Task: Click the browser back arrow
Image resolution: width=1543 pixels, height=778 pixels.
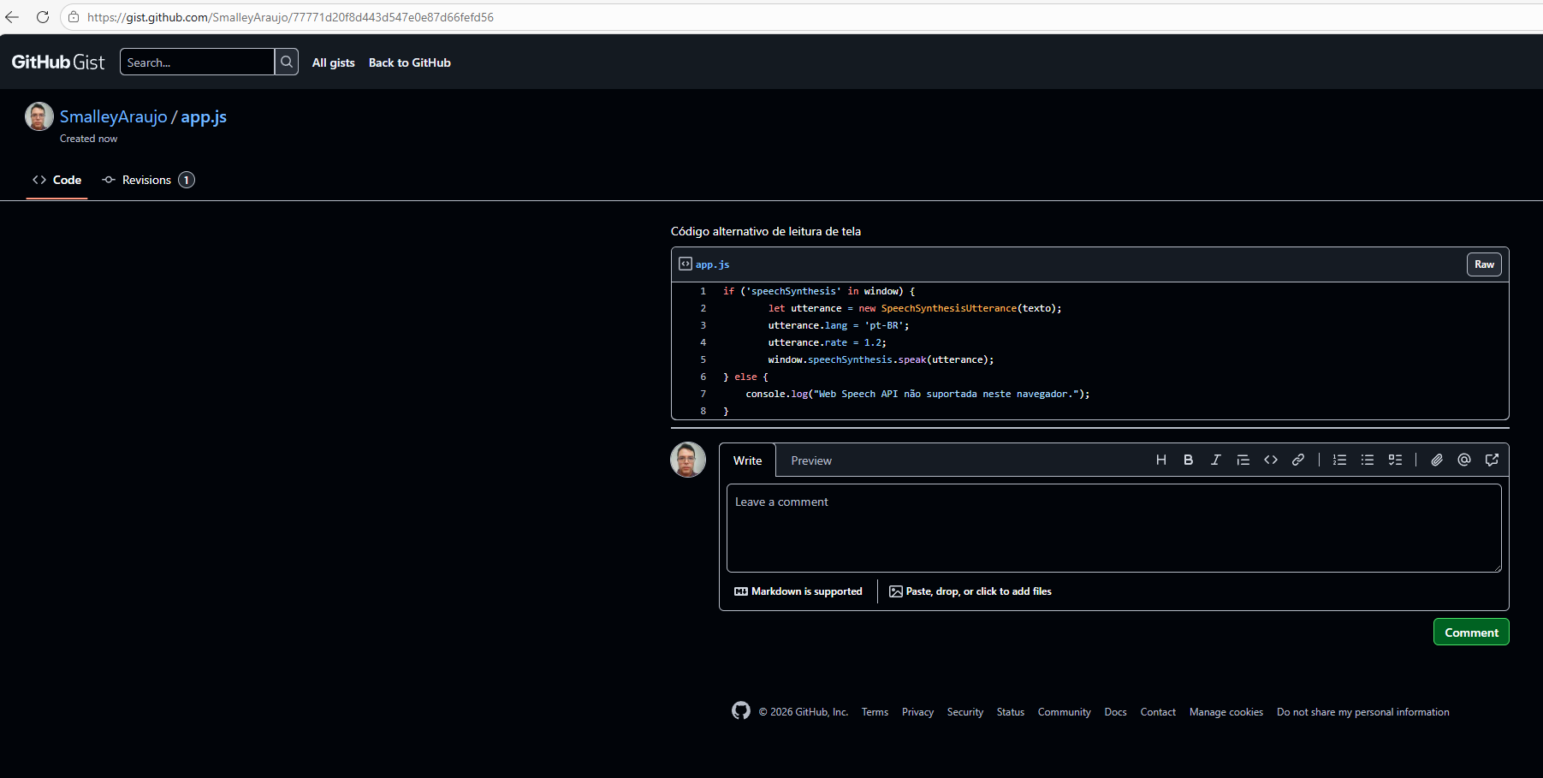Action: point(12,17)
